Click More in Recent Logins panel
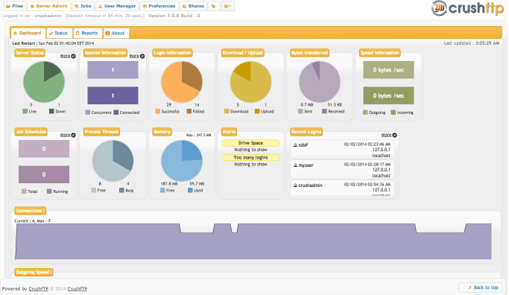This screenshot has width=509, height=295. tap(388, 135)
